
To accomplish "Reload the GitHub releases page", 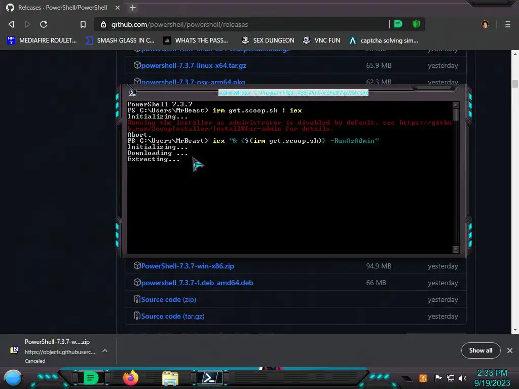I will (x=44, y=24).
